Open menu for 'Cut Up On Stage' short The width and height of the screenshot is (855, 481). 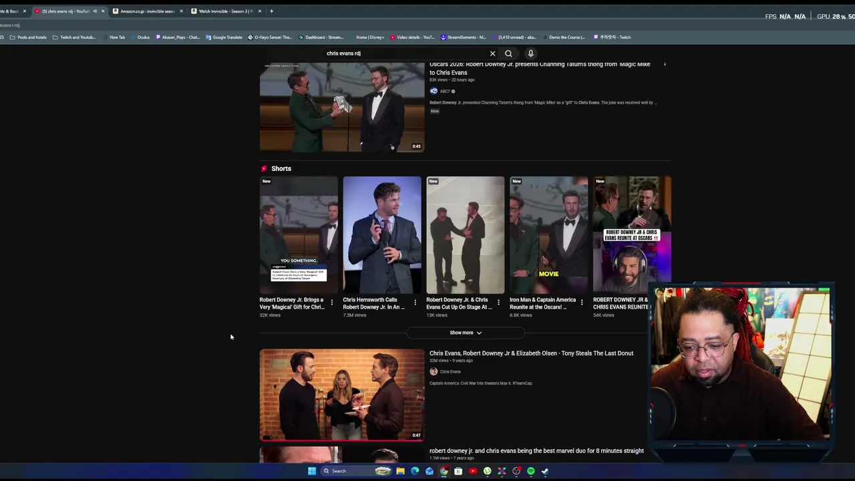[x=498, y=303]
